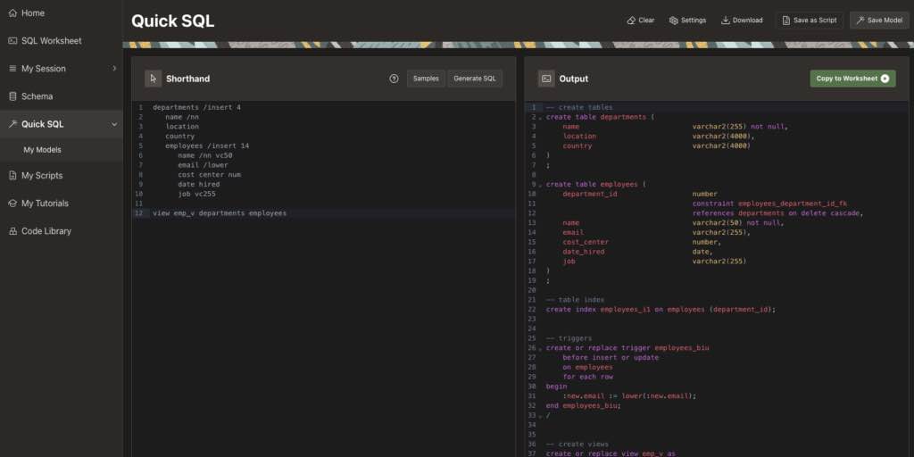Click shorthand line 'name /nn vc50'
914x457 pixels.
click(205, 155)
